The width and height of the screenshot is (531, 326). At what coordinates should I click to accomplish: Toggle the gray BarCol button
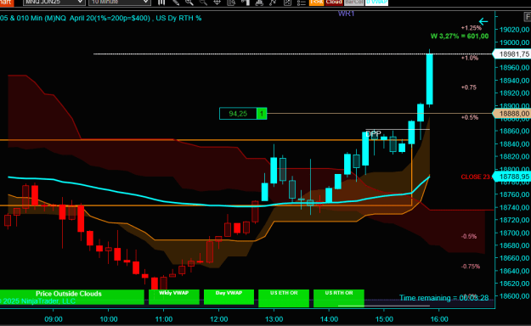354,2
